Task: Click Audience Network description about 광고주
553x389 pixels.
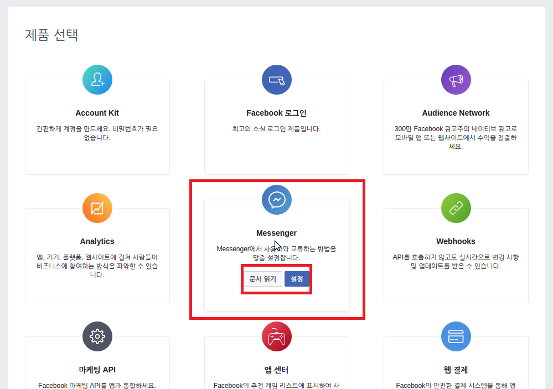Action: pos(456,138)
